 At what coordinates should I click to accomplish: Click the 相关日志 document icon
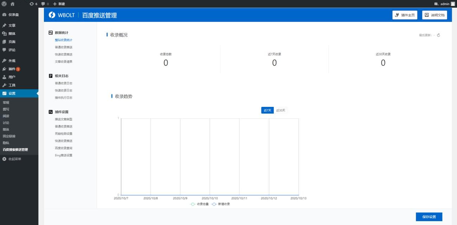coord(51,76)
